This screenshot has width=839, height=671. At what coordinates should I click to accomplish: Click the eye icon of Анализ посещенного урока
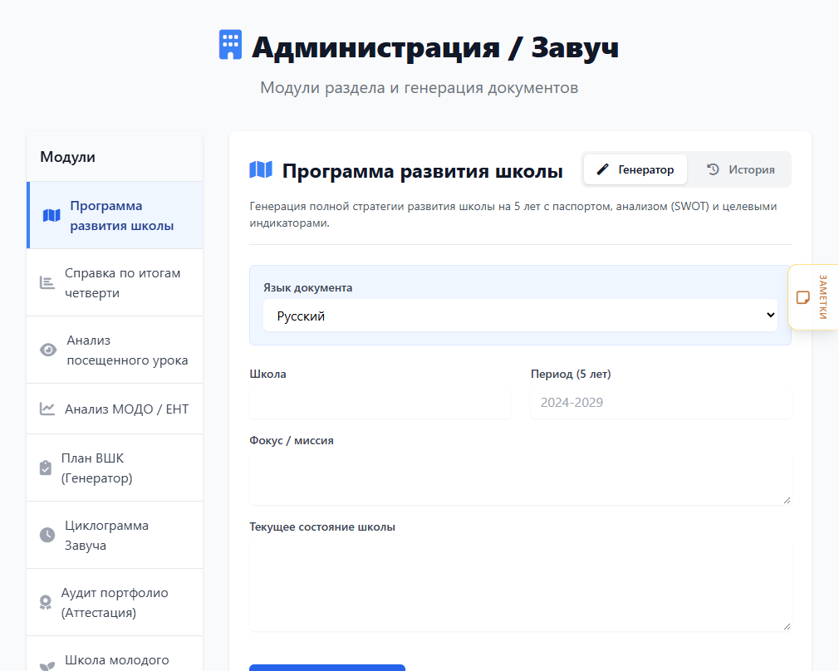(x=48, y=350)
